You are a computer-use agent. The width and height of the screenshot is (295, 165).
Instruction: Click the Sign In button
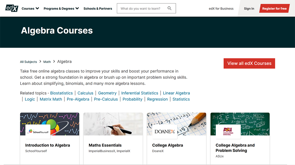(x=249, y=9)
